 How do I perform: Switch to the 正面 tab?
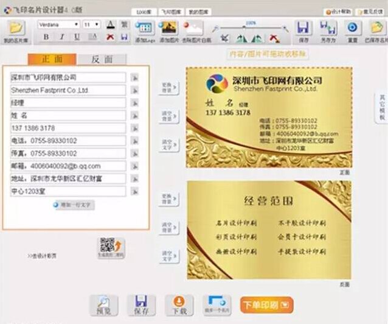tap(52, 59)
